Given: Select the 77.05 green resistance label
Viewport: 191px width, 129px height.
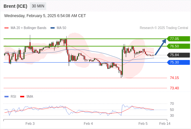Looking at the screenshot, I should point(179,39).
